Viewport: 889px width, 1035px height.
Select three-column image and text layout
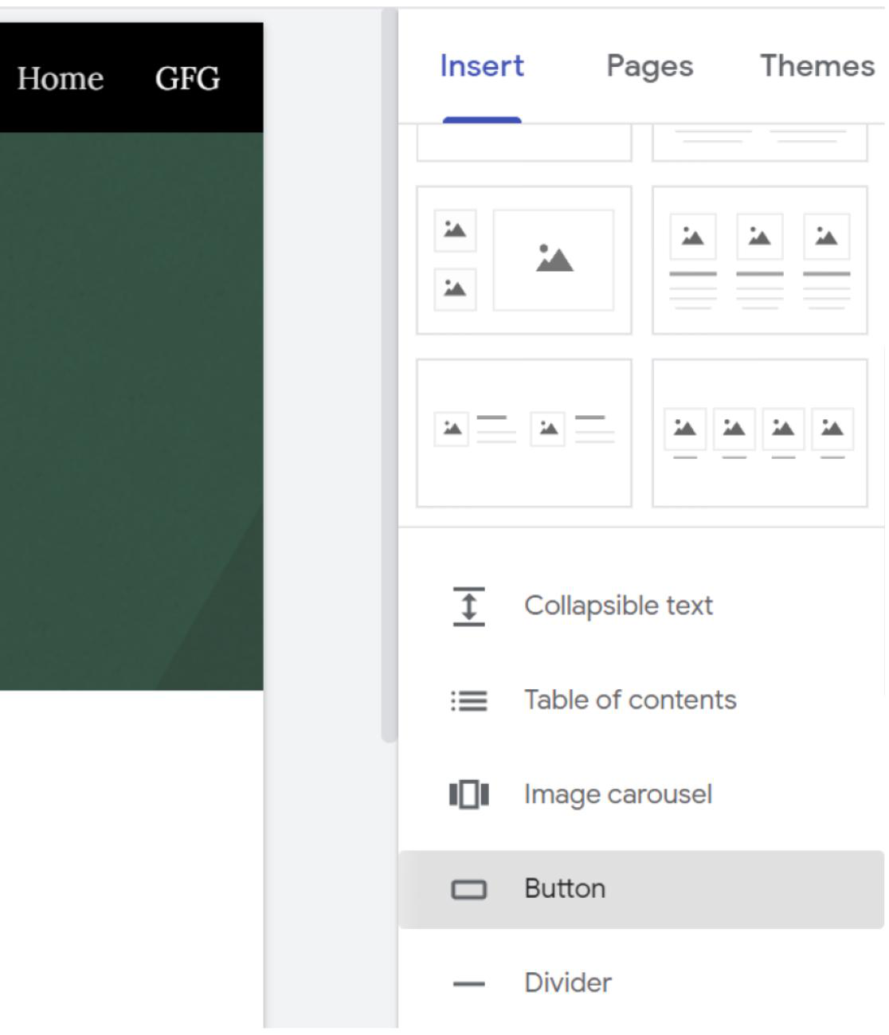[759, 261]
